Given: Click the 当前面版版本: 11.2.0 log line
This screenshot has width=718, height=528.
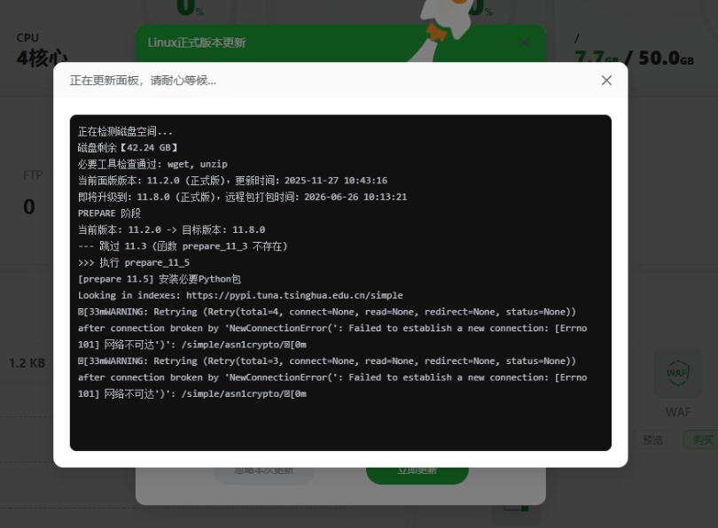Looking at the screenshot, I should pos(232,181).
